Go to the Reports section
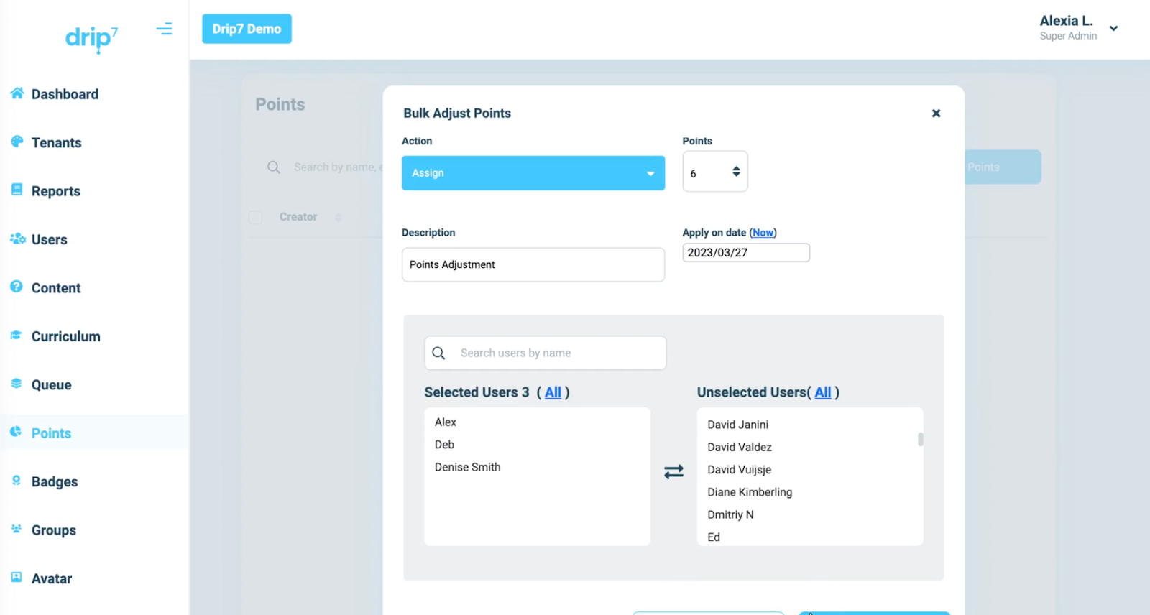Screen dimensions: 1150x615 coord(56,191)
